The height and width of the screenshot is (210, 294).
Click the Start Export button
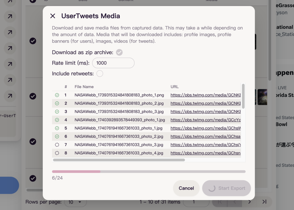pos(226,188)
